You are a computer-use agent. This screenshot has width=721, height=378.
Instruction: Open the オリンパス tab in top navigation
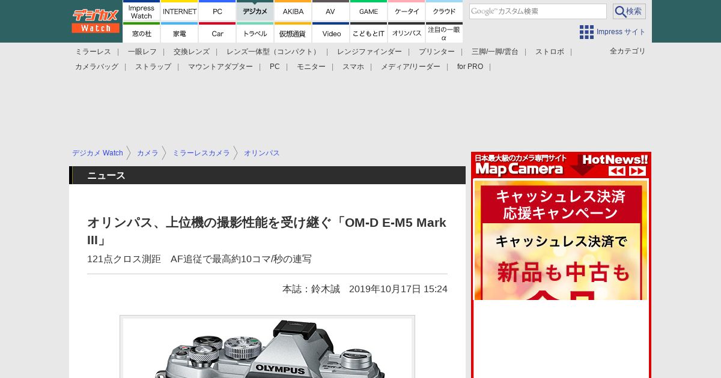[x=407, y=32]
